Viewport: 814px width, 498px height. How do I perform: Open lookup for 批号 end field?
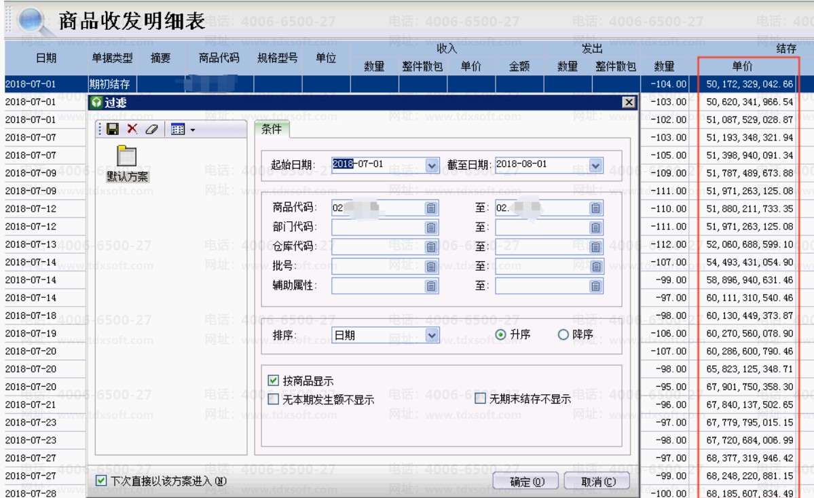595,267
